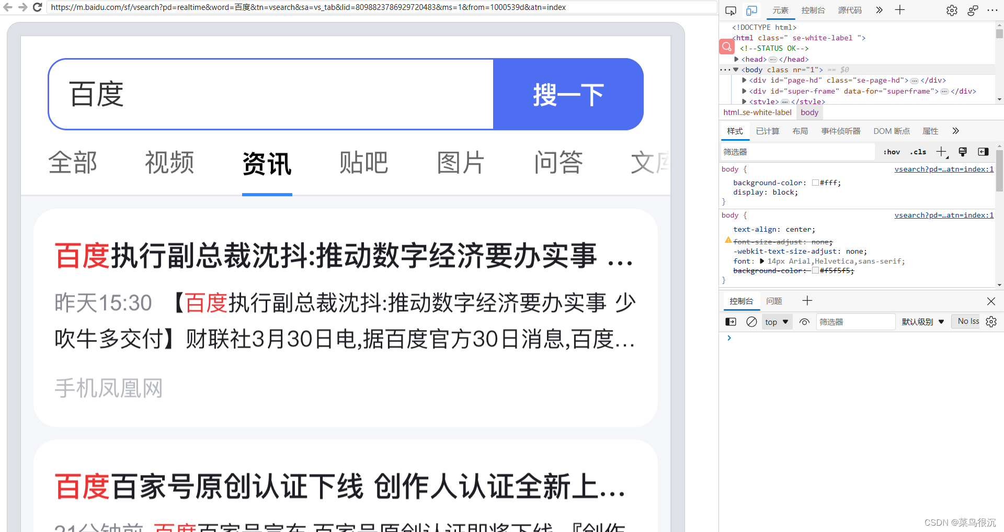This screenshot has height=532, width=1004.
Task: Switch to the 源代码 tab
Action: click(850, 10)
